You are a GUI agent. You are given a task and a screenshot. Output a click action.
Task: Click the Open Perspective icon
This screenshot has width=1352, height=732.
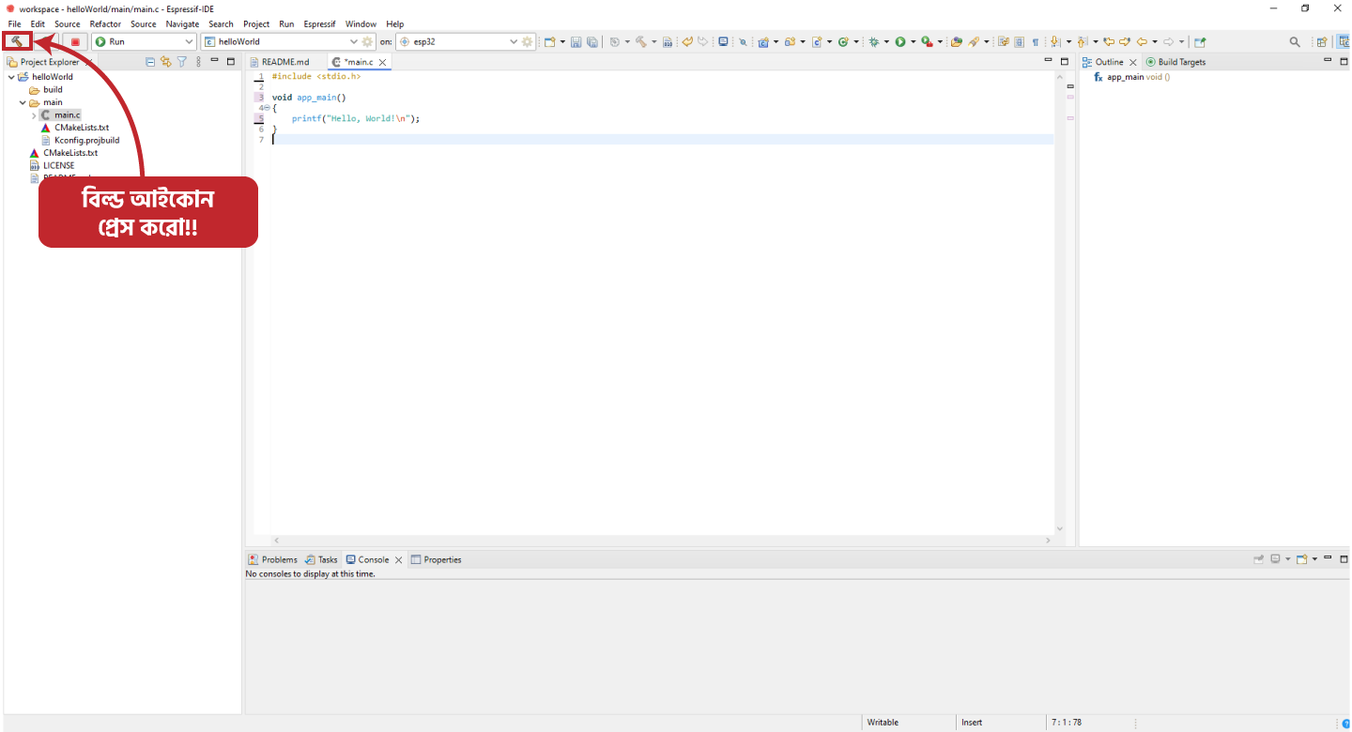coord(1322,41)
